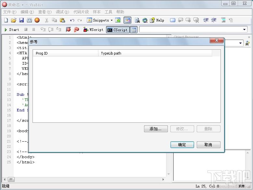
Task: Click the orange ball icon in the toolbar
Action: pos(37,20)
